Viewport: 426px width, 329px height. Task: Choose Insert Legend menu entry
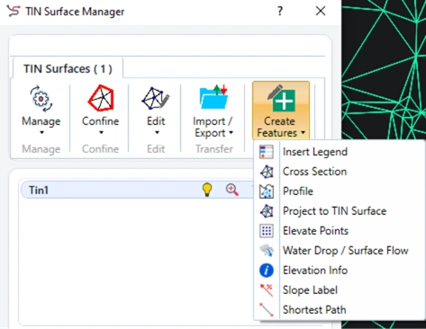(x=315, y=152)
